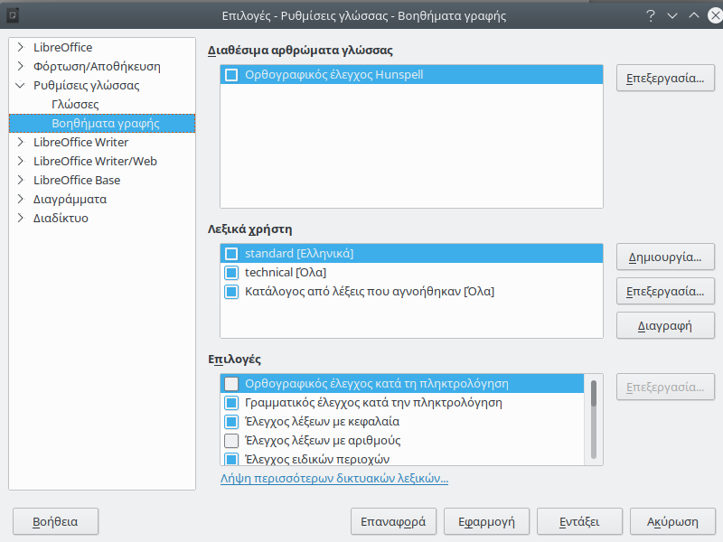Toggle Ορθογραφικός έλεγχος Hunspell checkbox

tap(231, 75)
